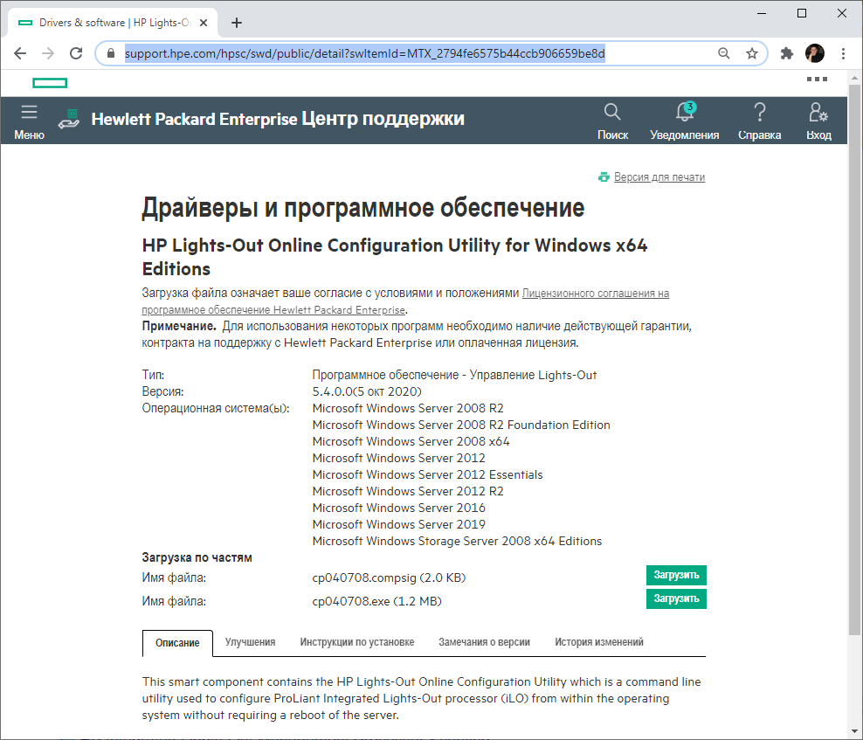Click the version text 5.4.0.0(5 окт 2020)
The height and width of the screenshot is (740, 863).
tap(367, 391)
